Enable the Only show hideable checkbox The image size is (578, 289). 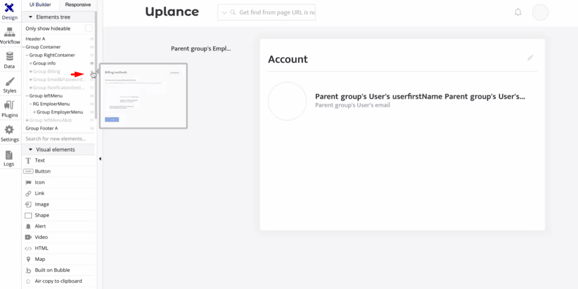tap(89, 28)
